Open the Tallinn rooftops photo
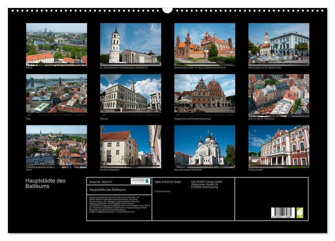Viewport: 335px width, 241px height. (57, 146)
